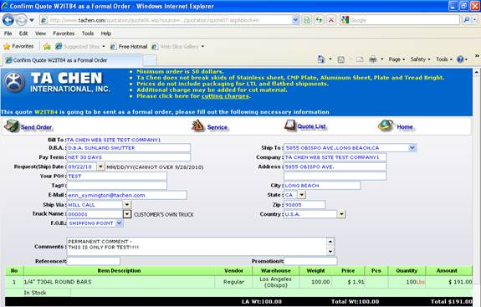The width and height of the screenshot is (481, 307).
Task: Click the Print toolbar icon
Action: coord(373,59)
